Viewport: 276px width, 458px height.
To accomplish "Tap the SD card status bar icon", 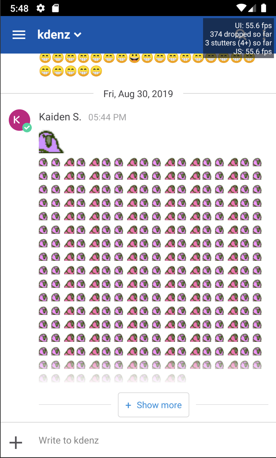I will tap(55, 8).
